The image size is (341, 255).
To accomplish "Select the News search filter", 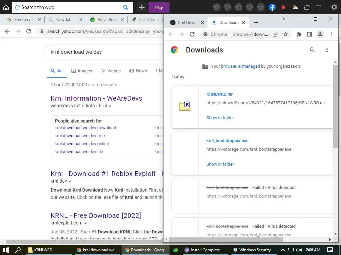I will 138,71.
